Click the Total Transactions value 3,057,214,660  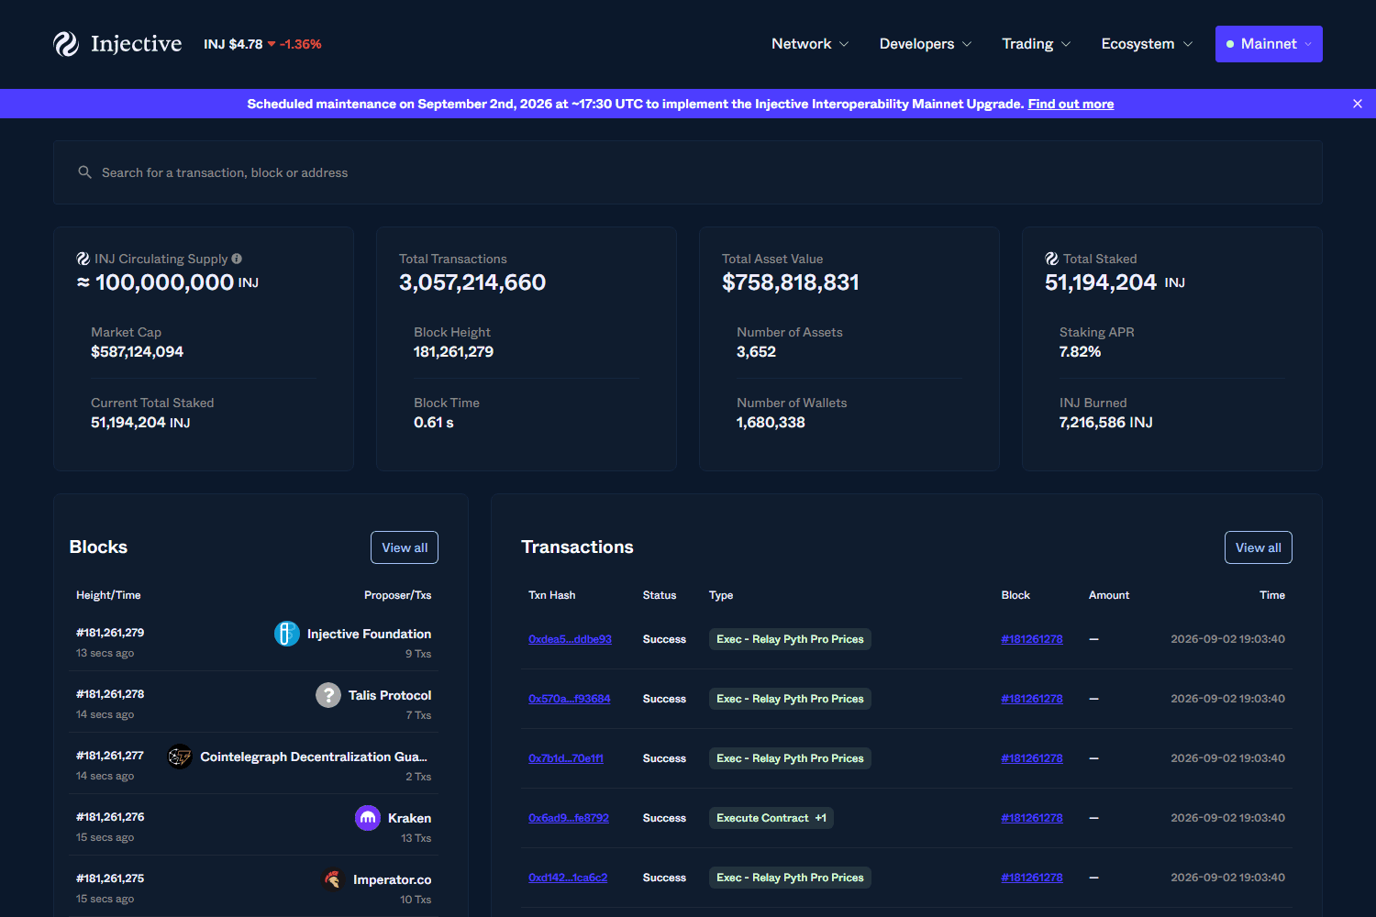coord(472,282)
